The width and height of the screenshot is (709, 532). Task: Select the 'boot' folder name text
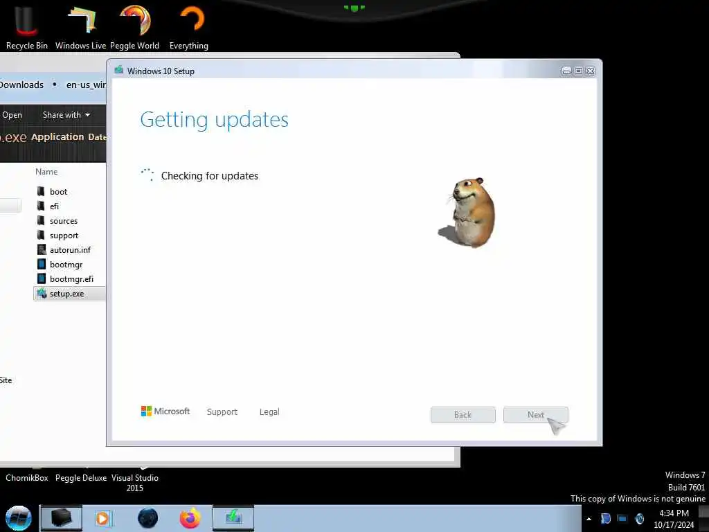tap(58, 191)
